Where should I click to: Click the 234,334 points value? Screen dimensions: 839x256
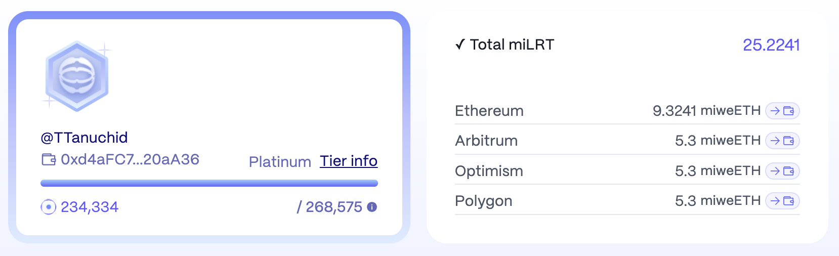click(x=90, y=207)
